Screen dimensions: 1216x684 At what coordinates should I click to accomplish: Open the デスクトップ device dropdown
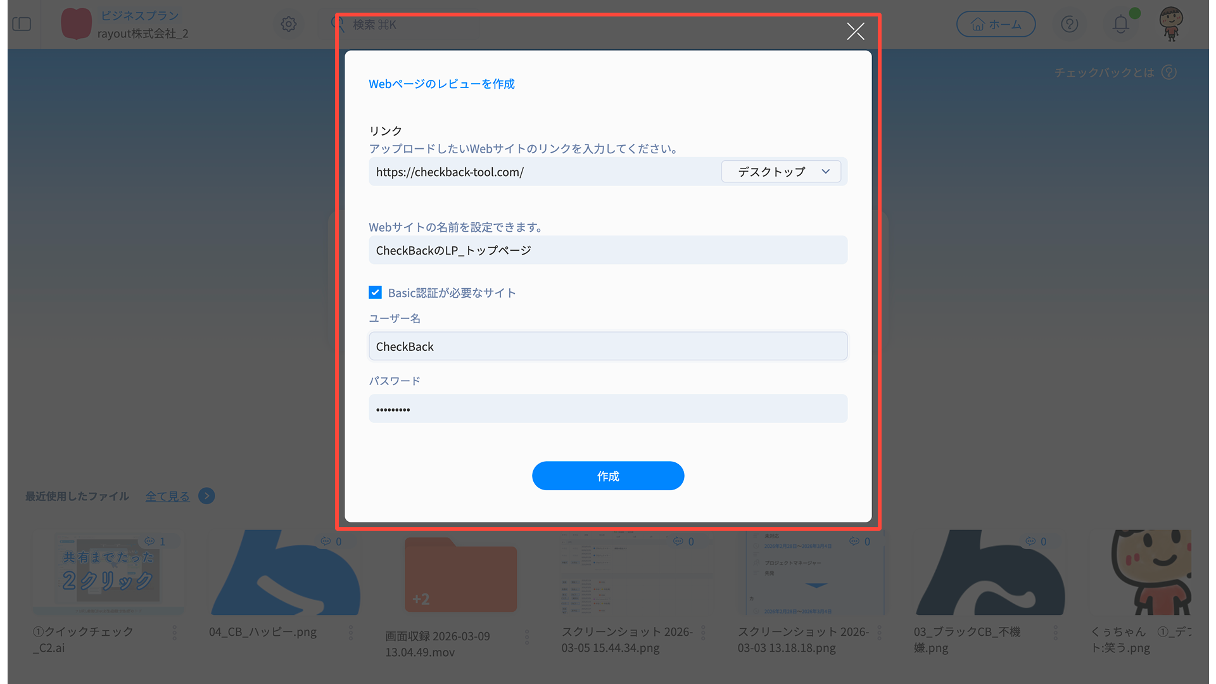tap(781, 172)
